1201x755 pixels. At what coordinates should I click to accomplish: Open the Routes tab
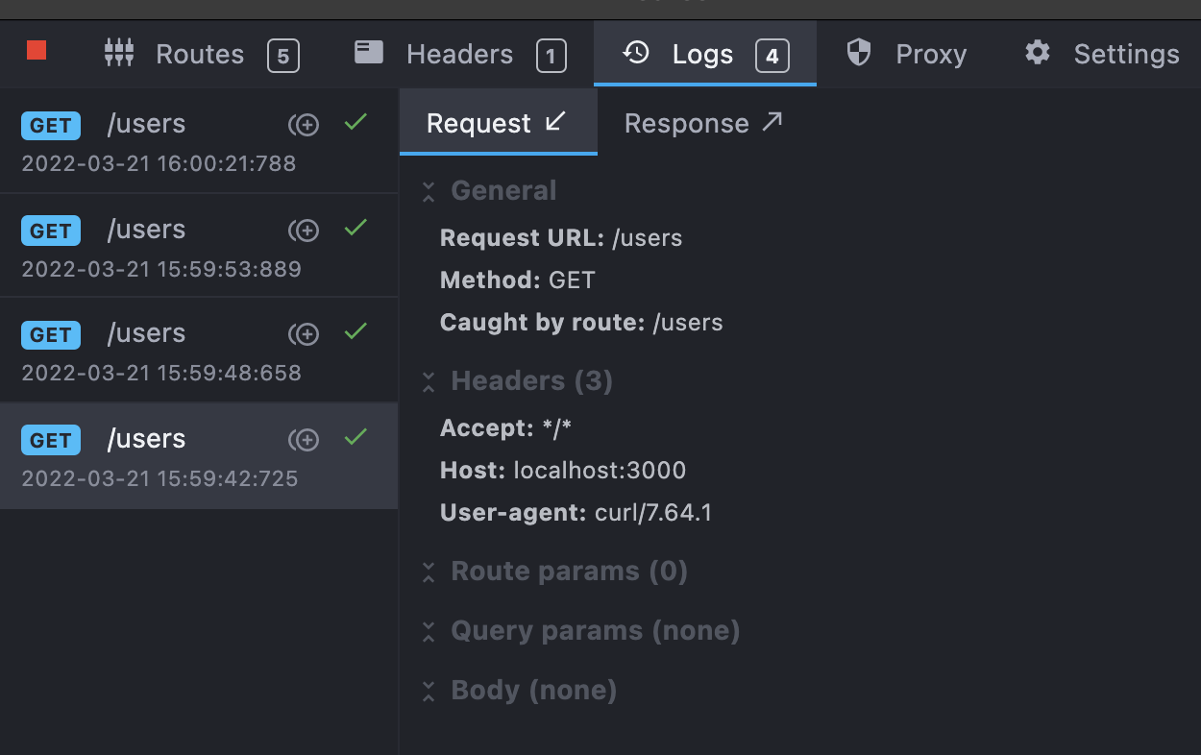(x=201, y=55)
